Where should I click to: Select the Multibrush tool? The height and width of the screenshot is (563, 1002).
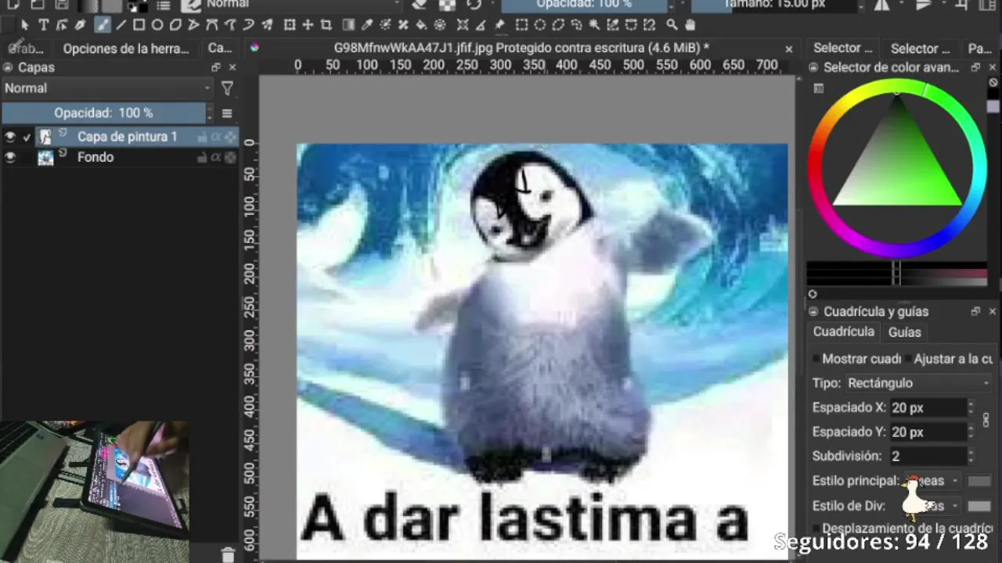[268, 25]
